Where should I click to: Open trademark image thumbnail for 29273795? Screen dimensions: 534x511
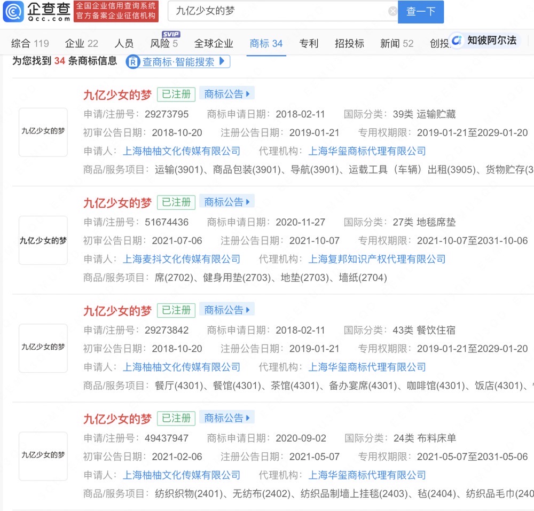[x=43, y=132]
